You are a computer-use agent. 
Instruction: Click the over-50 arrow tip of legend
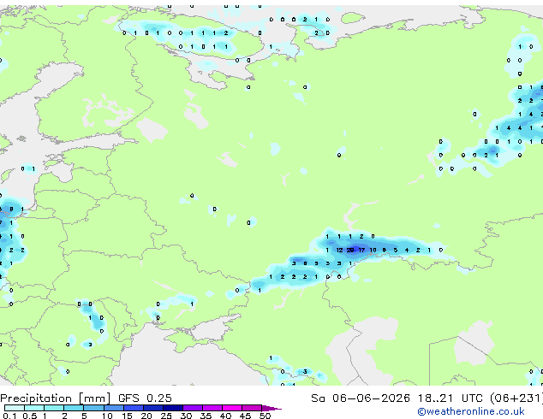[x=271, y=408]
